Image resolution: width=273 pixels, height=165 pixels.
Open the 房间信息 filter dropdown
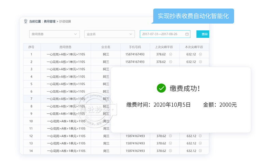click(x=54, y=34)
